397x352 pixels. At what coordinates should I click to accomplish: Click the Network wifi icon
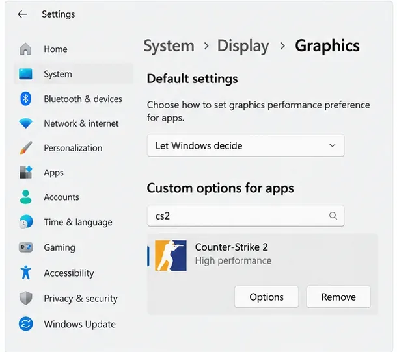pyautogui.click(x=25, y=123)
